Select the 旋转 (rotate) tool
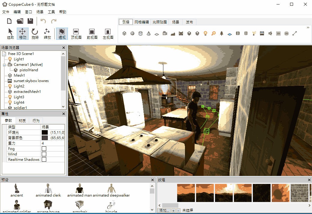312x214 pixels. pos(35,33)
